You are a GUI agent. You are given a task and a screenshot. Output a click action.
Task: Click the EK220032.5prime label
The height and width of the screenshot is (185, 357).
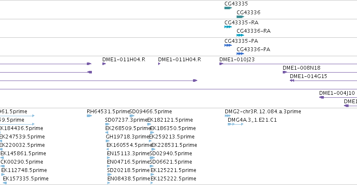(x=22, y=145)
